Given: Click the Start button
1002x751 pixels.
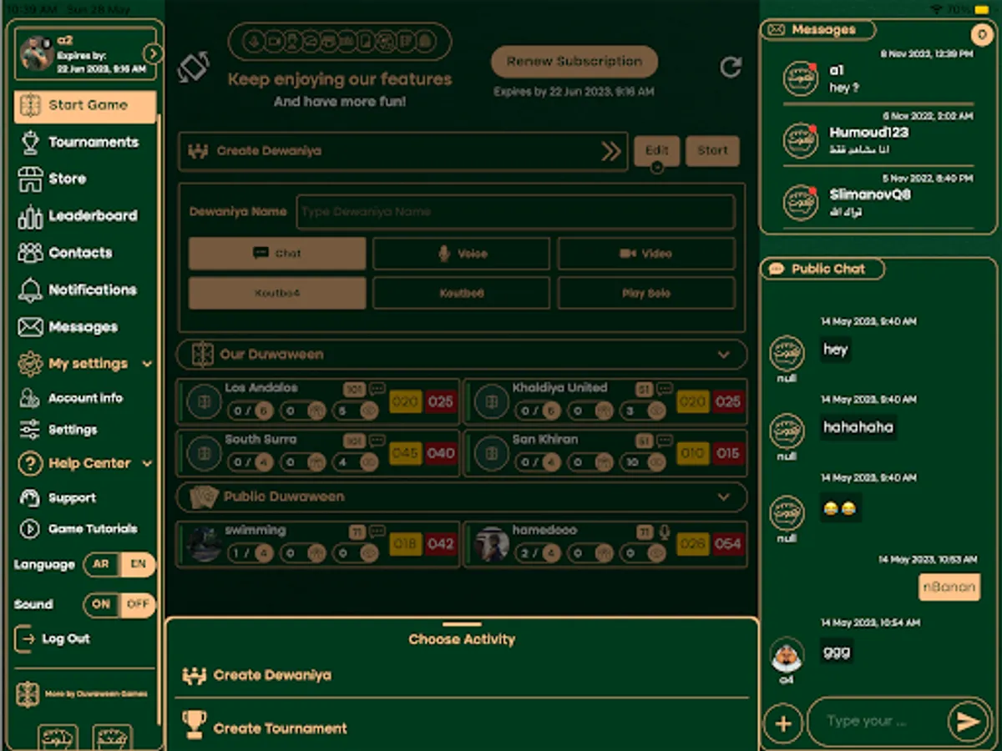Looking at the screenshot, I should click(x=712, y=151).
